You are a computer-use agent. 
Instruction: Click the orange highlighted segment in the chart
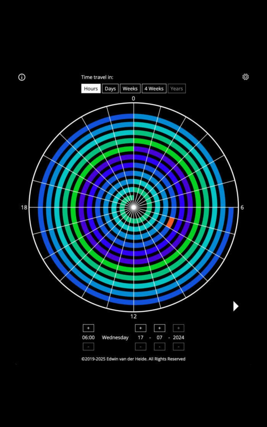pos(170,222)
